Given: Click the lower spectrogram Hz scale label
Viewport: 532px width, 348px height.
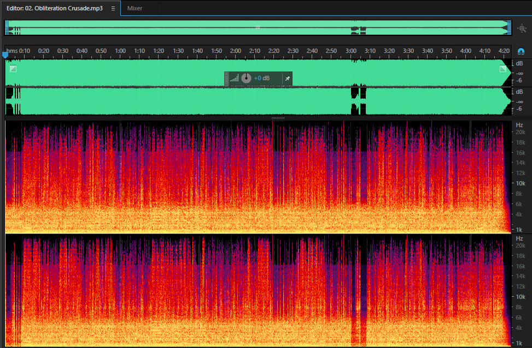Looking at the screenshot, I should [519, 238].
